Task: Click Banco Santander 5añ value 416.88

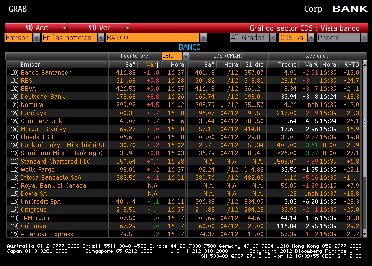Action: point(126,73)
